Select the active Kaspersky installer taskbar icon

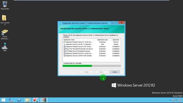point(44,100)
